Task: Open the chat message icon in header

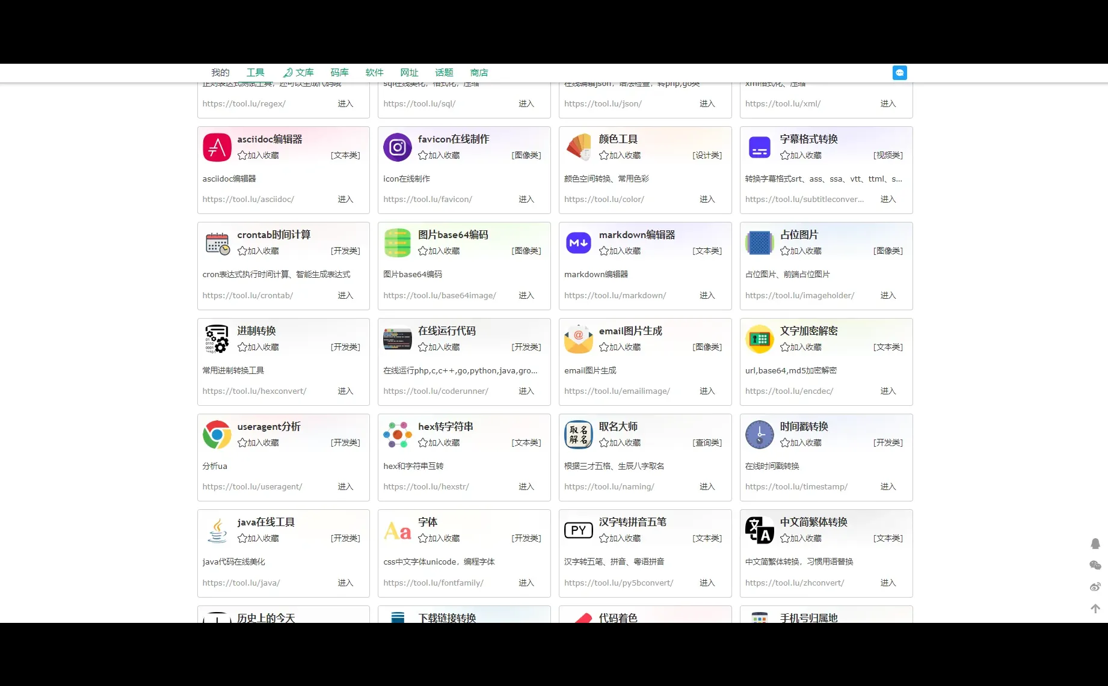Action: [x=900, y=73]
